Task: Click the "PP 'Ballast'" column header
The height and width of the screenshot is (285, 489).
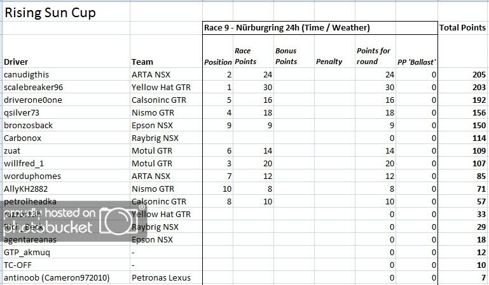Action: (x=416, y=62)
